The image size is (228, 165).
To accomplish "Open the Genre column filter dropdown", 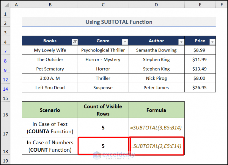I will tap(125, 42).
